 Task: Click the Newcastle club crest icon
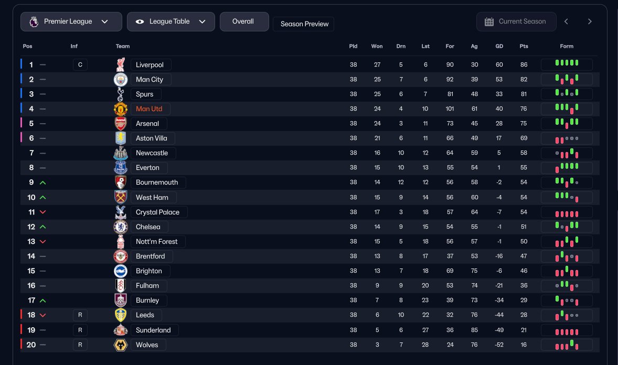pos(121,153)
